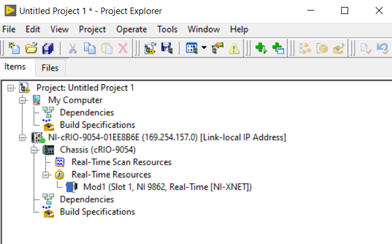Click the Undo Checkout arrow icon
Viewport: 392px width, 244px height.
[383, 48]
